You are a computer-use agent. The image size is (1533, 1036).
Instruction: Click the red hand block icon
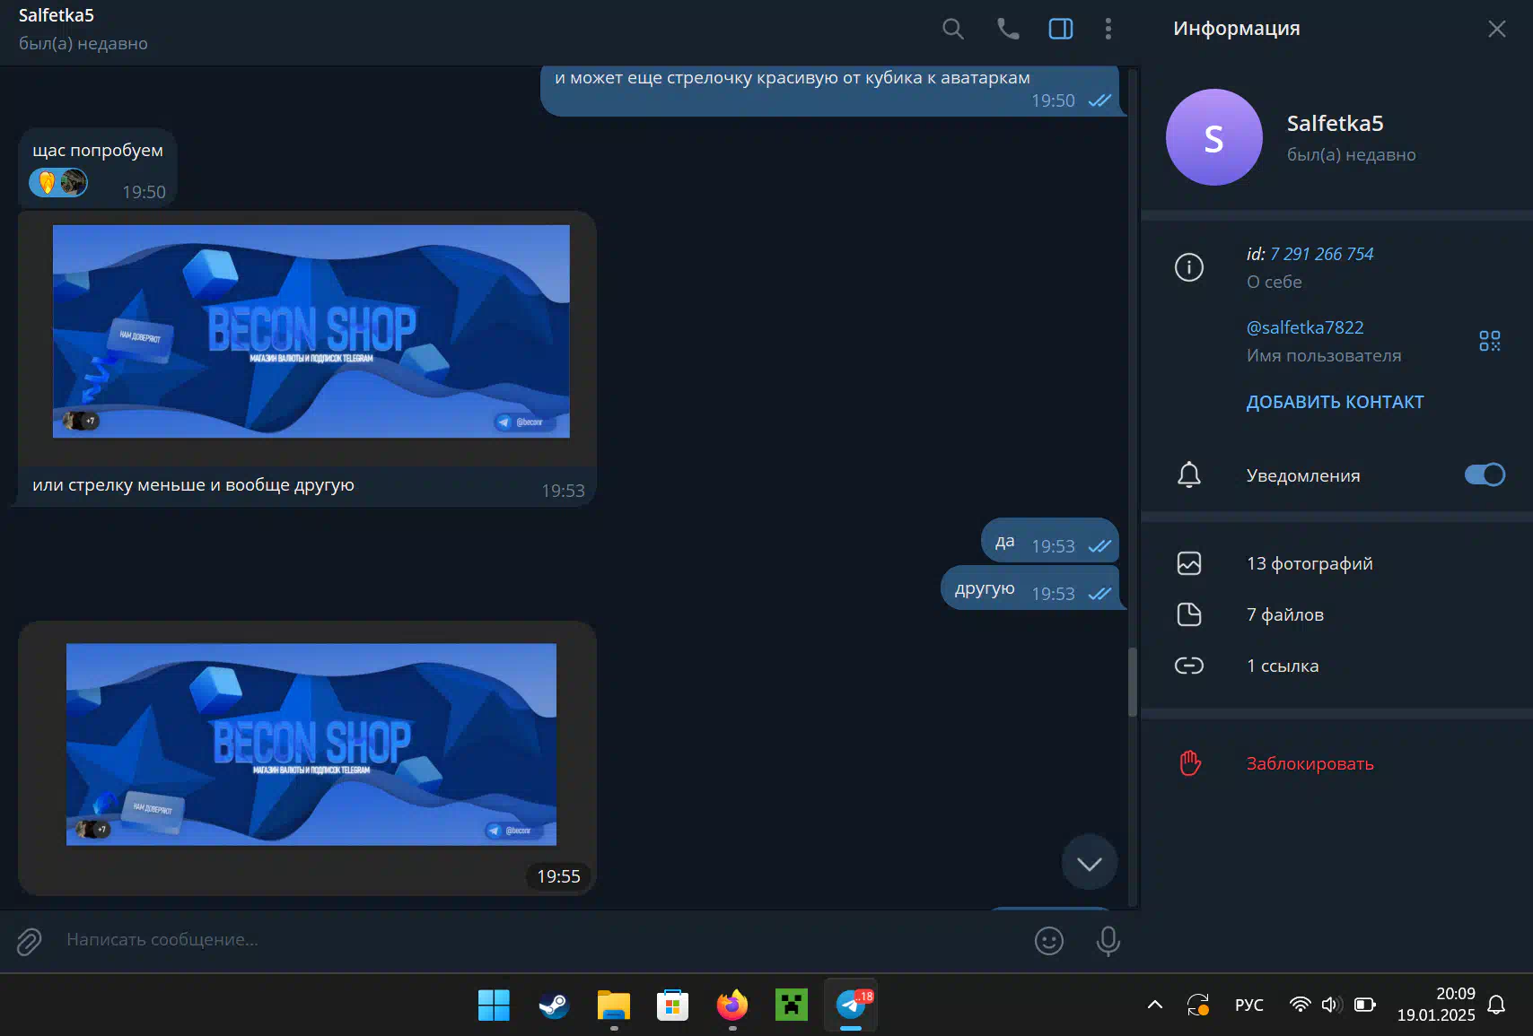pos(1190,763)
